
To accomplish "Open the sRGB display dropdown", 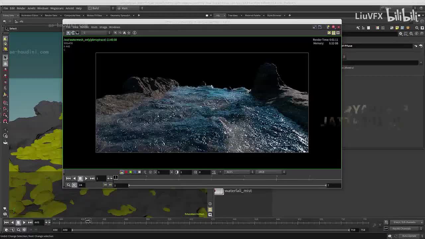I will coord(271,172).
